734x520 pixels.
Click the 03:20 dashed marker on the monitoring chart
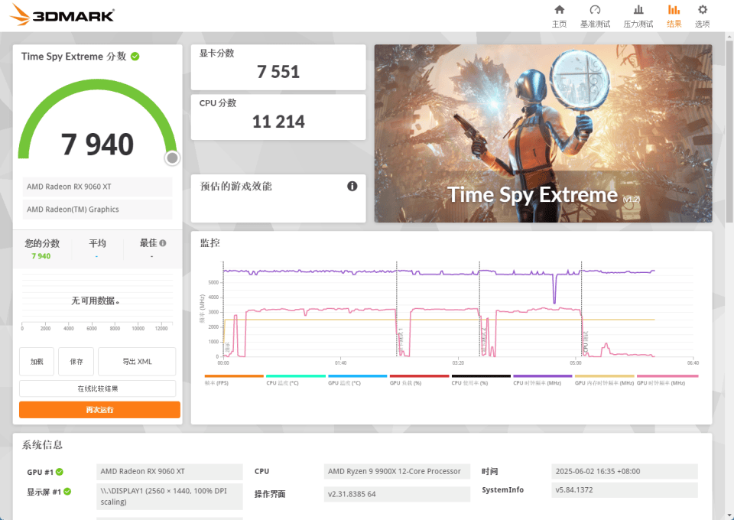[x=479, y=309]
